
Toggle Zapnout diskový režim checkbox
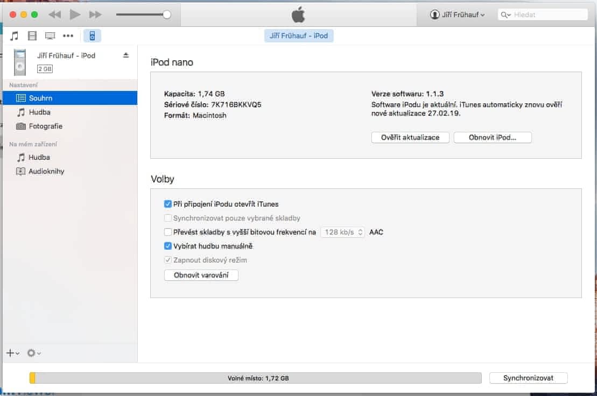click(x=167, y=260)
